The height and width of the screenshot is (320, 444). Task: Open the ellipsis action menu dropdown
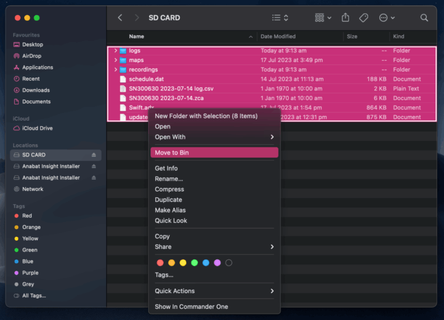coord(387,18)
